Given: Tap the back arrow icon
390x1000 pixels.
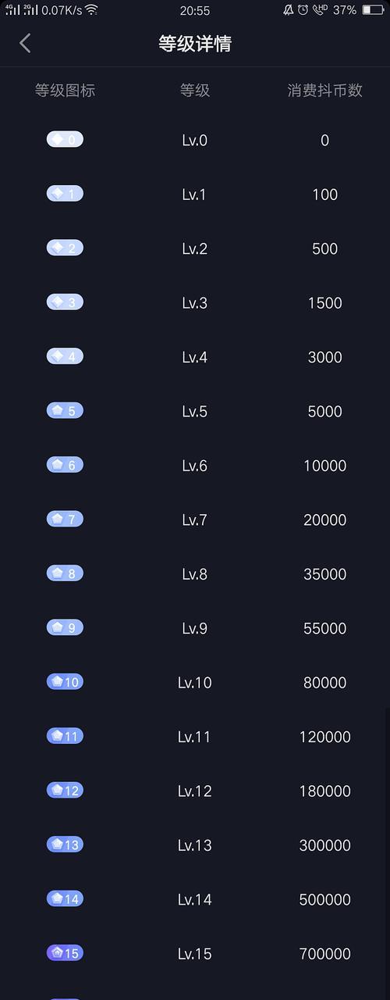Looking at the screenshot, I should coord(25,43).
